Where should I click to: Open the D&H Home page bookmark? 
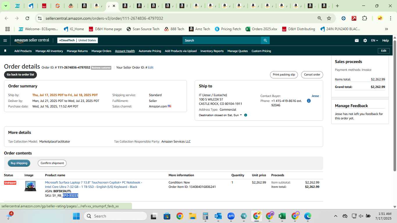[105, 29]
